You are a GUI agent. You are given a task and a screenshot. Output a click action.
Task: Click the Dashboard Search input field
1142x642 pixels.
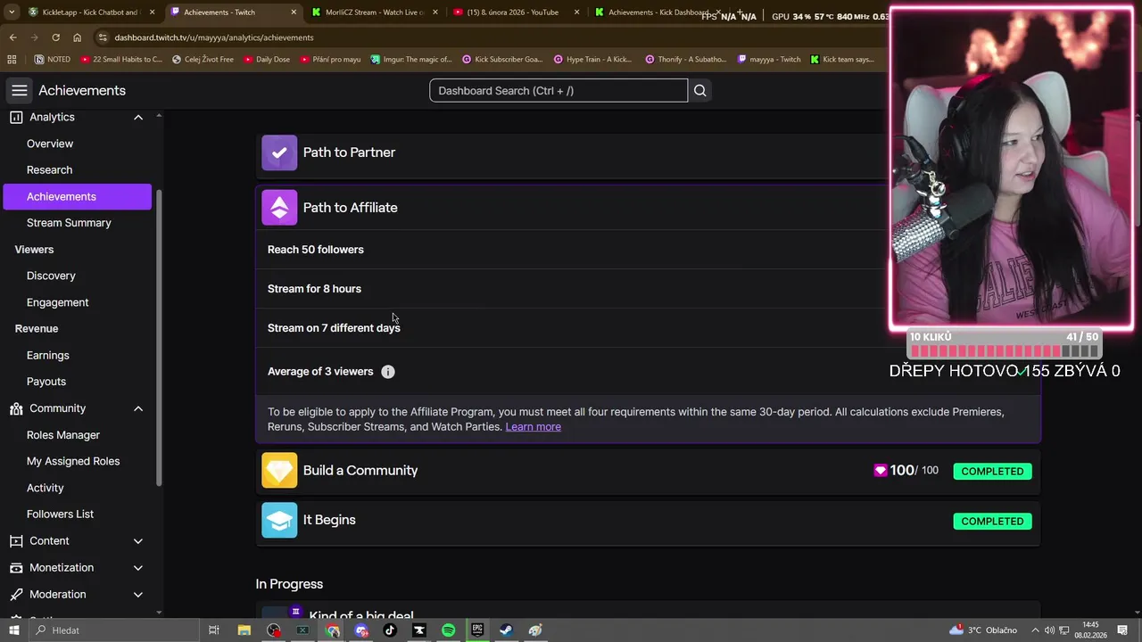click(x=559, y=90)
